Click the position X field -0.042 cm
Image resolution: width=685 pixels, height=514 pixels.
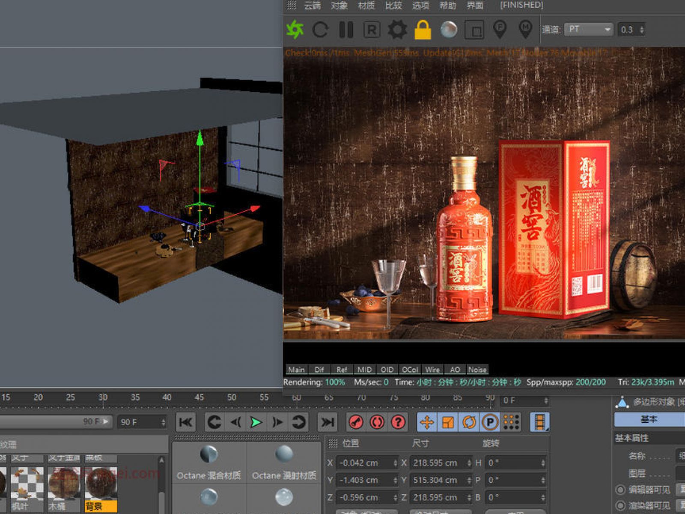pos(367,463)
